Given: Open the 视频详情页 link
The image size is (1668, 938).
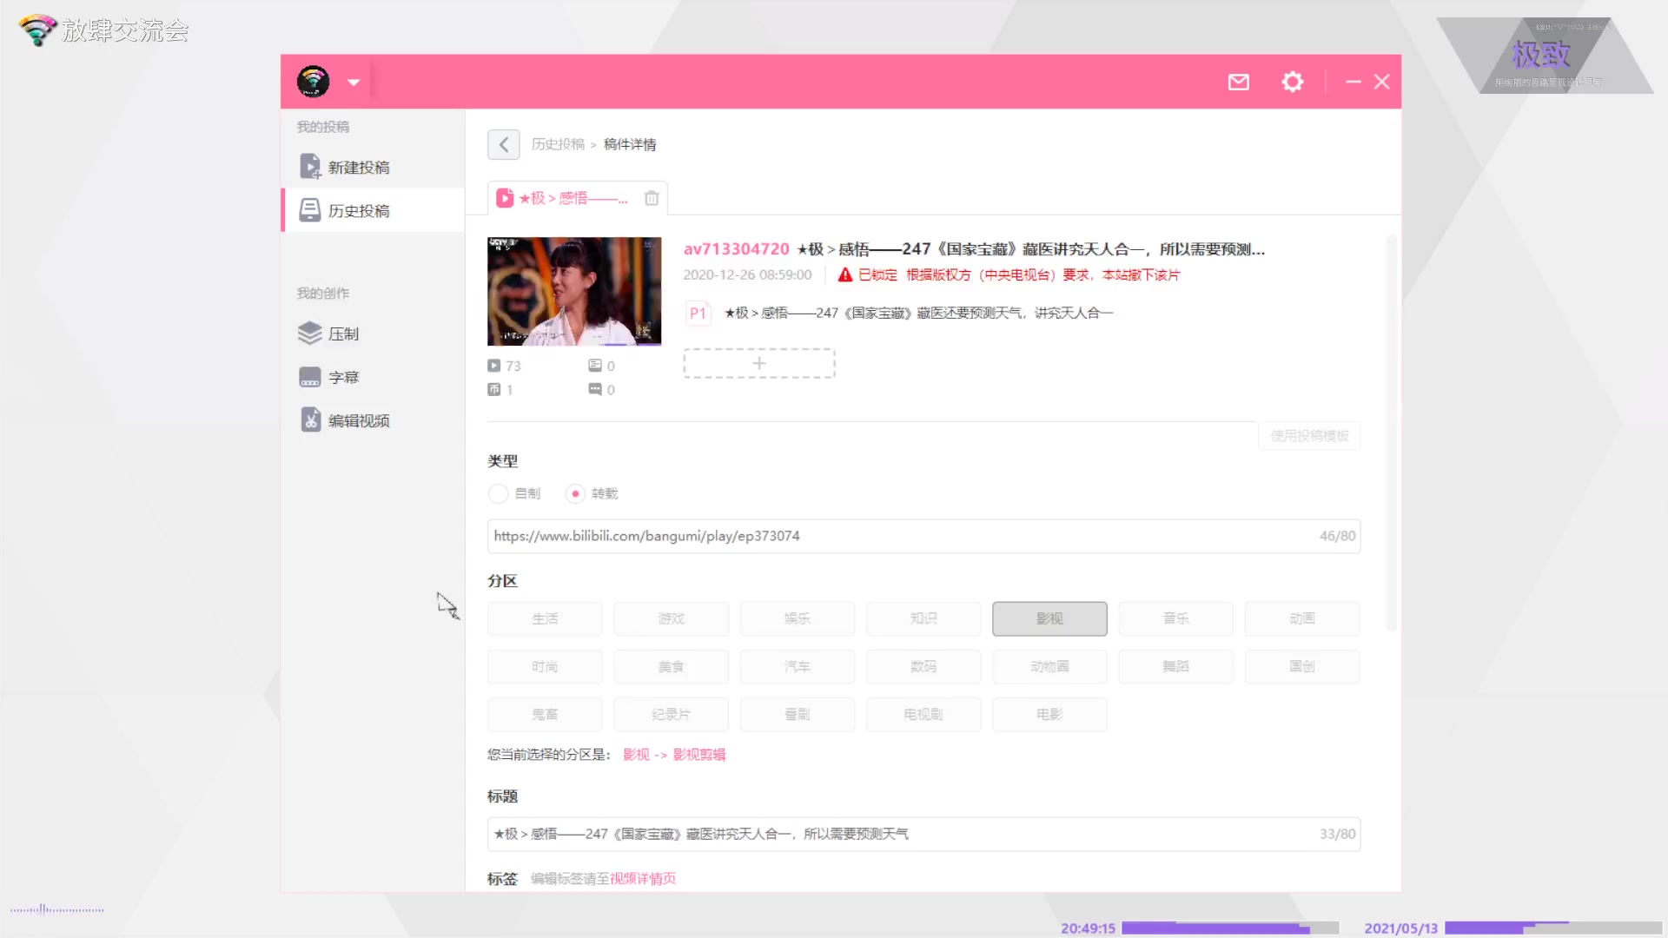Looking at the screenshot, I should (x=643, y=878).
